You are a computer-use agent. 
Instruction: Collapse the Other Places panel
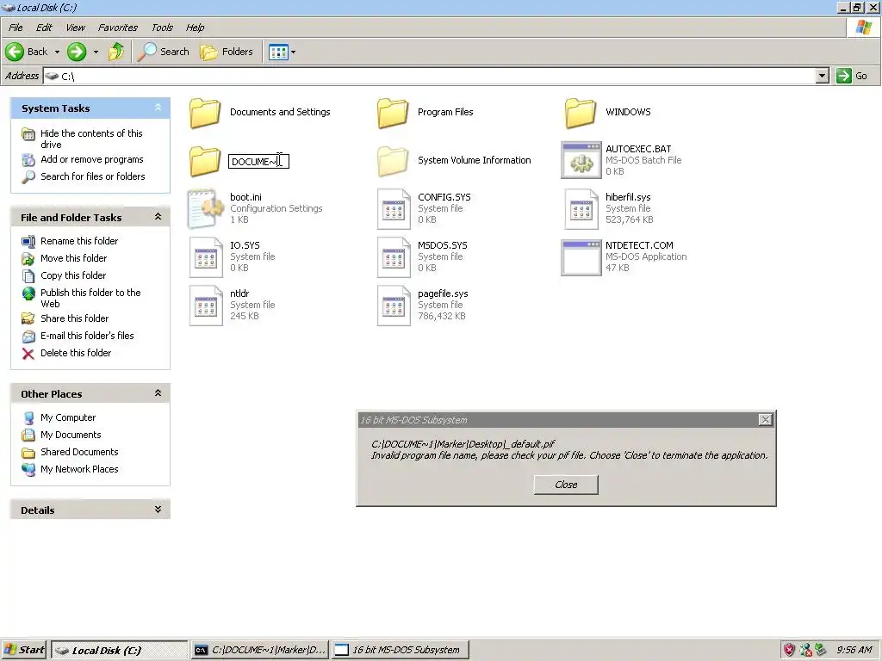[x=158, y=393]
